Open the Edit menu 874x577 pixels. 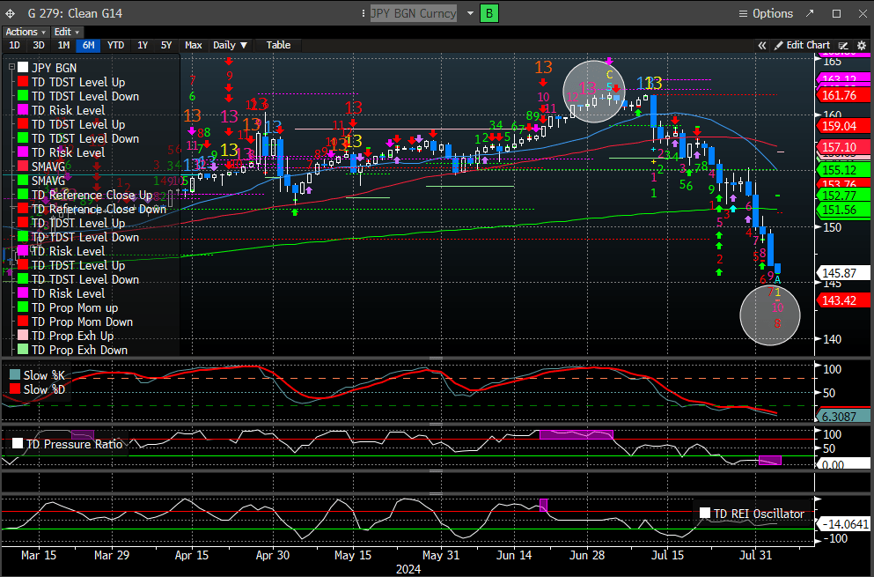(x=67, y=32)
